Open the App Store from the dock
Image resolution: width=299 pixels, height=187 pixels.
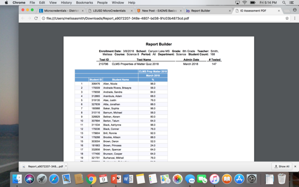pos(239,179)
